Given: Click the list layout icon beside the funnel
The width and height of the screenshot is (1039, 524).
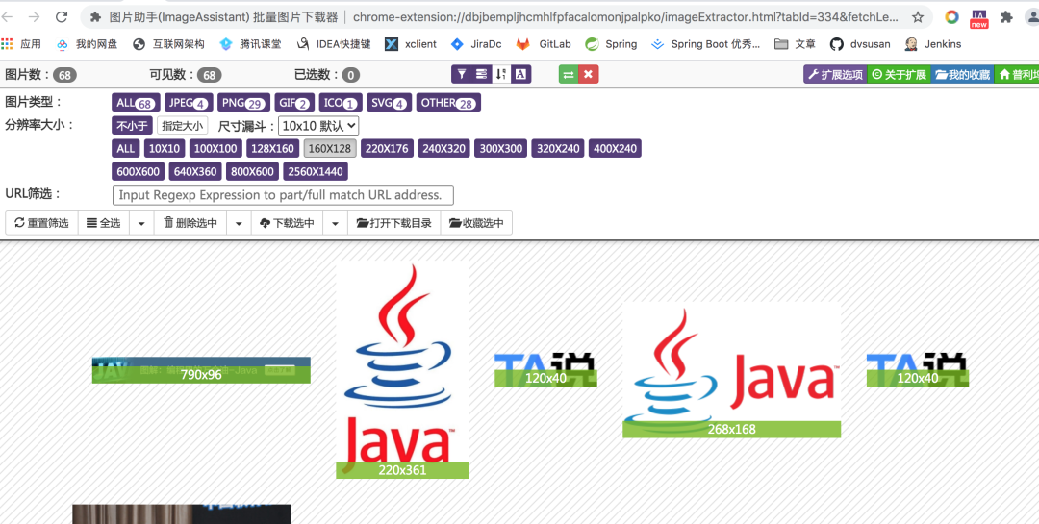Looking at the screenshot, I should click(x=482, y=74).
